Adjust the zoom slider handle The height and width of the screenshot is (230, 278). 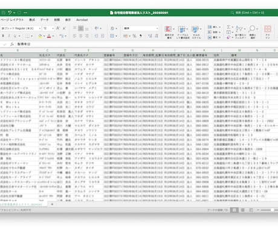pyautogui.click(x=272, y=210)
